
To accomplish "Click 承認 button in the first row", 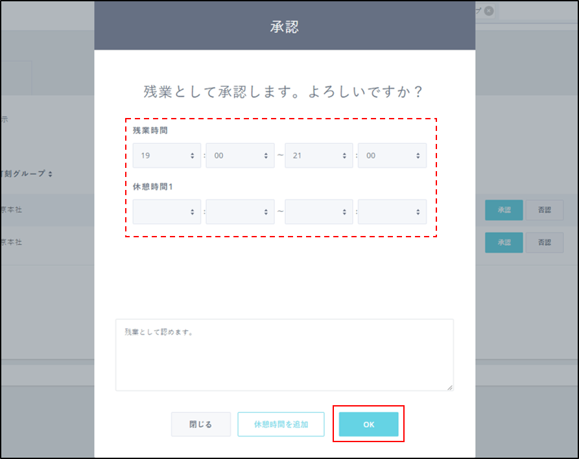I will [504, 210].
